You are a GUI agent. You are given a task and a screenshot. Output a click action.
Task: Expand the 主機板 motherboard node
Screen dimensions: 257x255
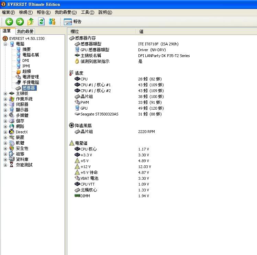click(5, 93)
